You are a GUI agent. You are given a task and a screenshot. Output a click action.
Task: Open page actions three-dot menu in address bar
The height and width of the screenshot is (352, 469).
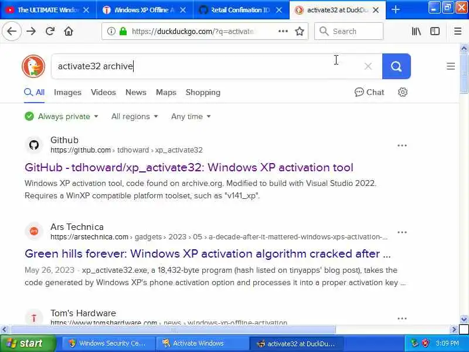283,31
